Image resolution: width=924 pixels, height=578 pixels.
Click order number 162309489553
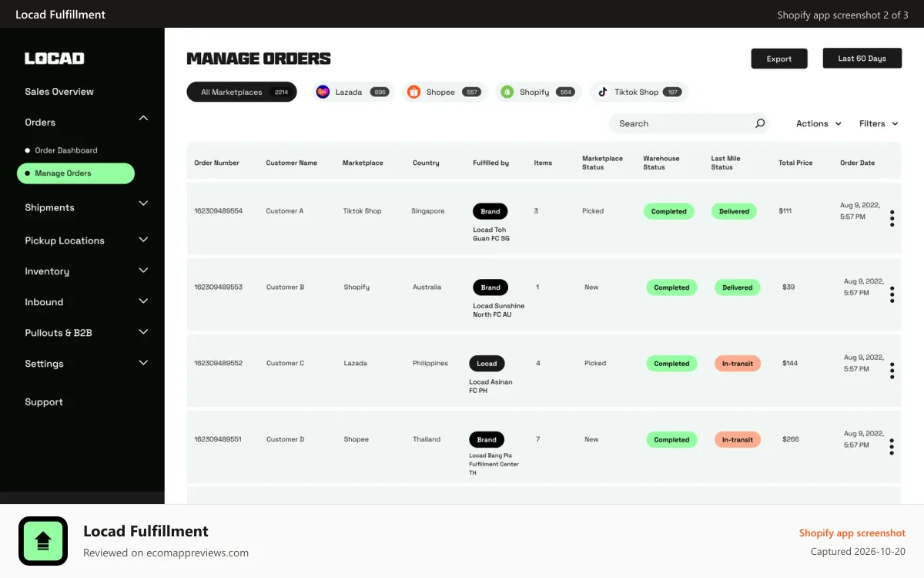pyautogui.click(x=218, y=287)
